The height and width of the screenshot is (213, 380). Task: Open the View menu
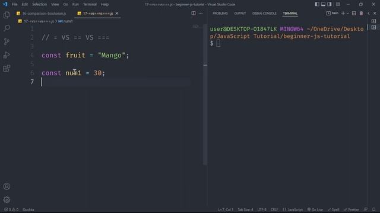pos(55,4)
